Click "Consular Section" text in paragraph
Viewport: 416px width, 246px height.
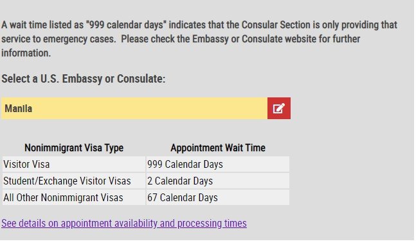pos(276,25)
